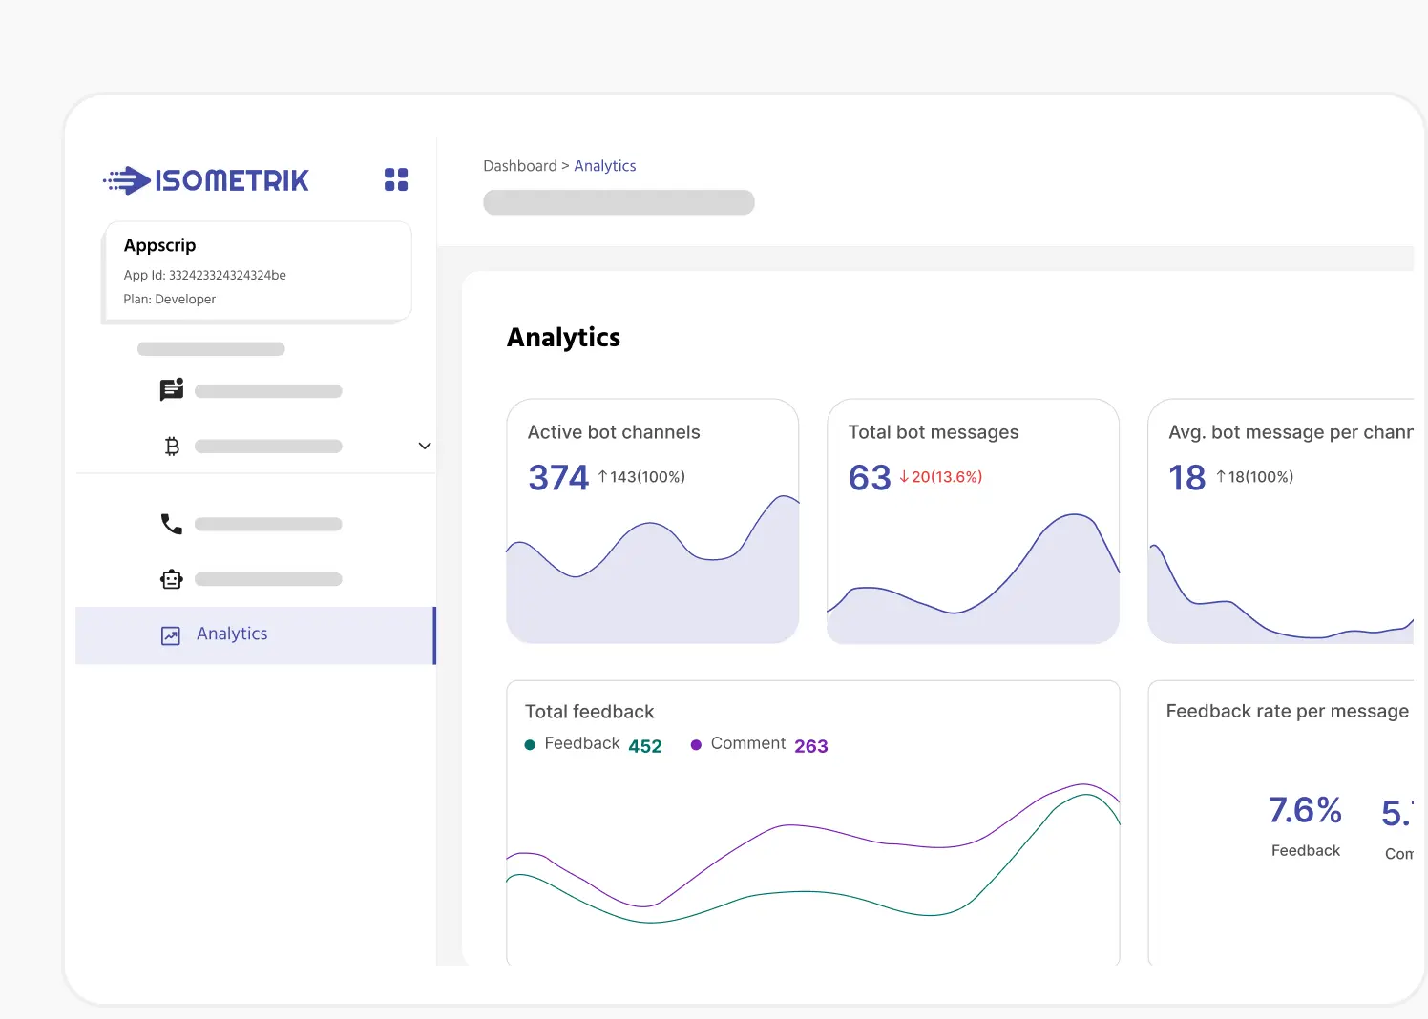
Task: Click the Isometrik arrow logo icon
Action: click(x=128, y=180)
